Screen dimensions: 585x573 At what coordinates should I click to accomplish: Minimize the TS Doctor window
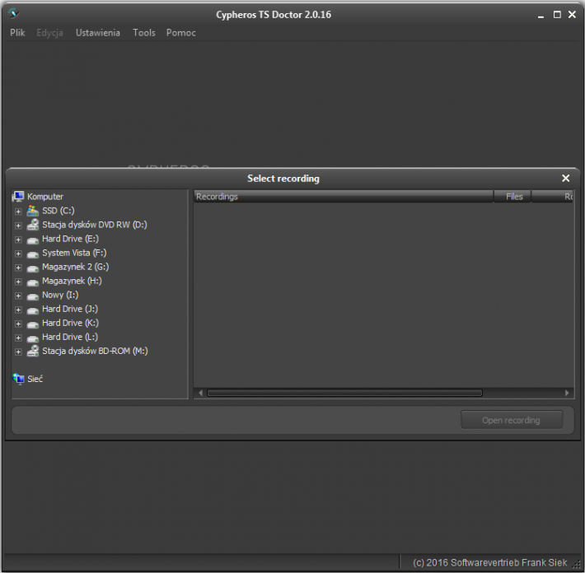point(541,16)
